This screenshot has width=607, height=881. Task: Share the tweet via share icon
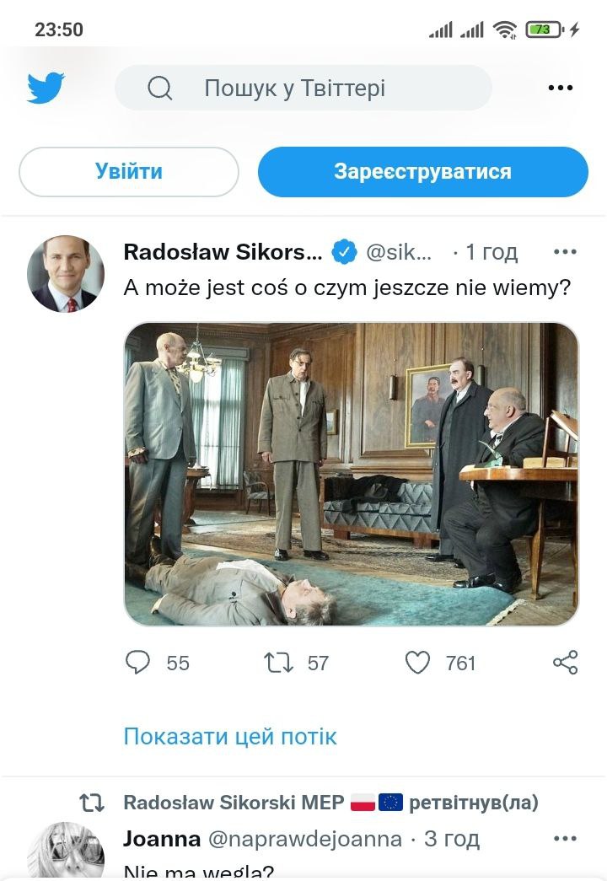(566, 663)
